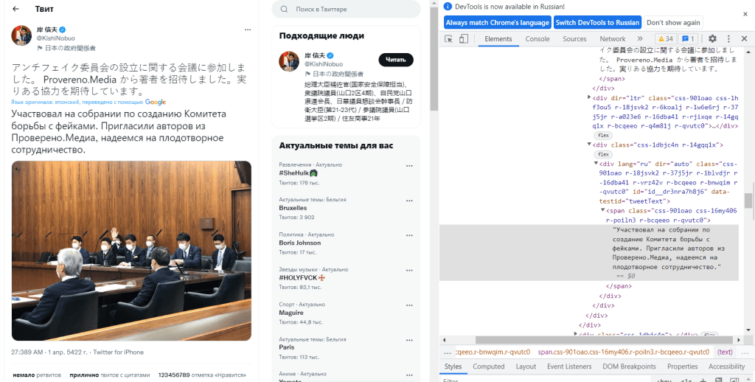
Task: Select the Layout pane tab
Action: click(x=526, y=367)
